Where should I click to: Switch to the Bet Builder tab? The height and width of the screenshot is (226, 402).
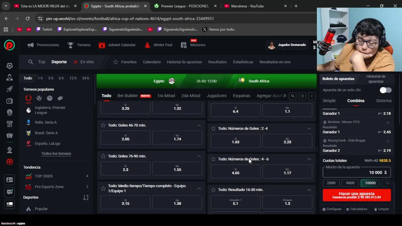tap(134, 96)
